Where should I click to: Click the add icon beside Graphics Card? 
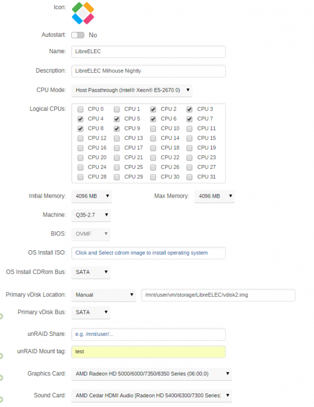pos(1,378)
